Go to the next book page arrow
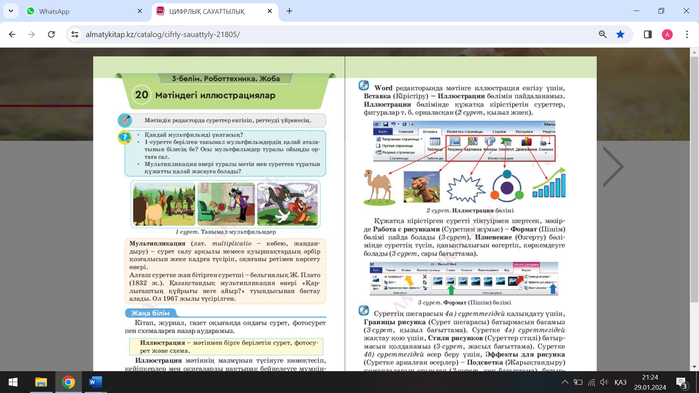Viewport: 699px width, 393px height. point(614,167)
